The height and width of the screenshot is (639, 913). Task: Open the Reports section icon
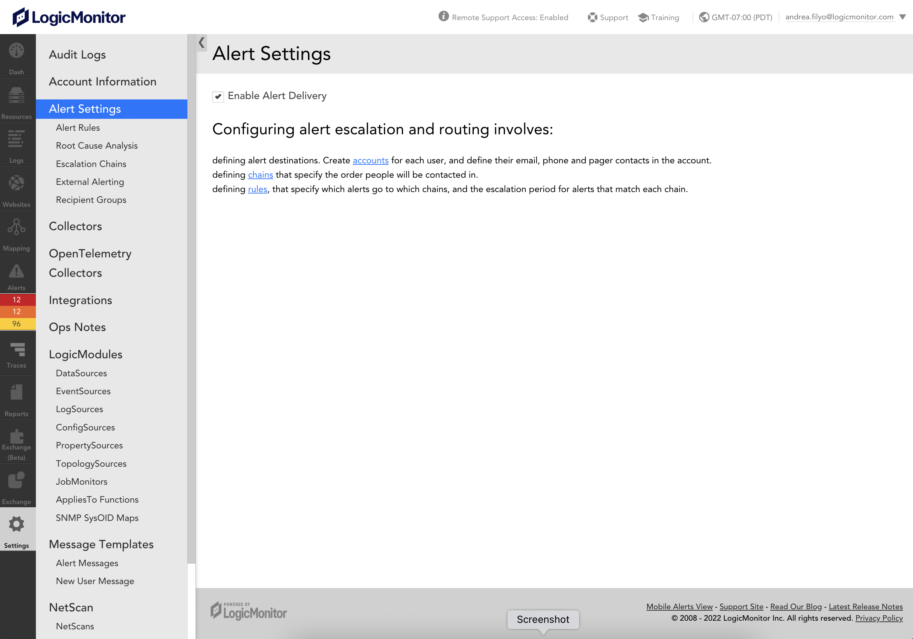pyautogui.click(x=16, y=392)
